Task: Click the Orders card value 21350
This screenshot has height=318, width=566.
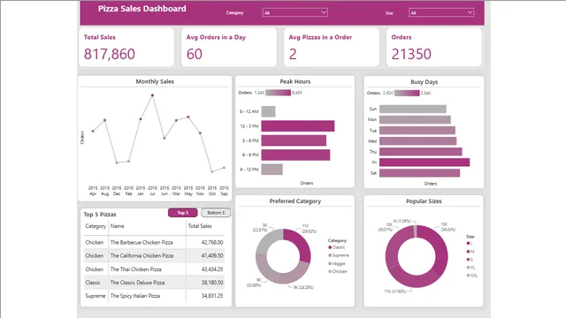Action: click(411, 54)
